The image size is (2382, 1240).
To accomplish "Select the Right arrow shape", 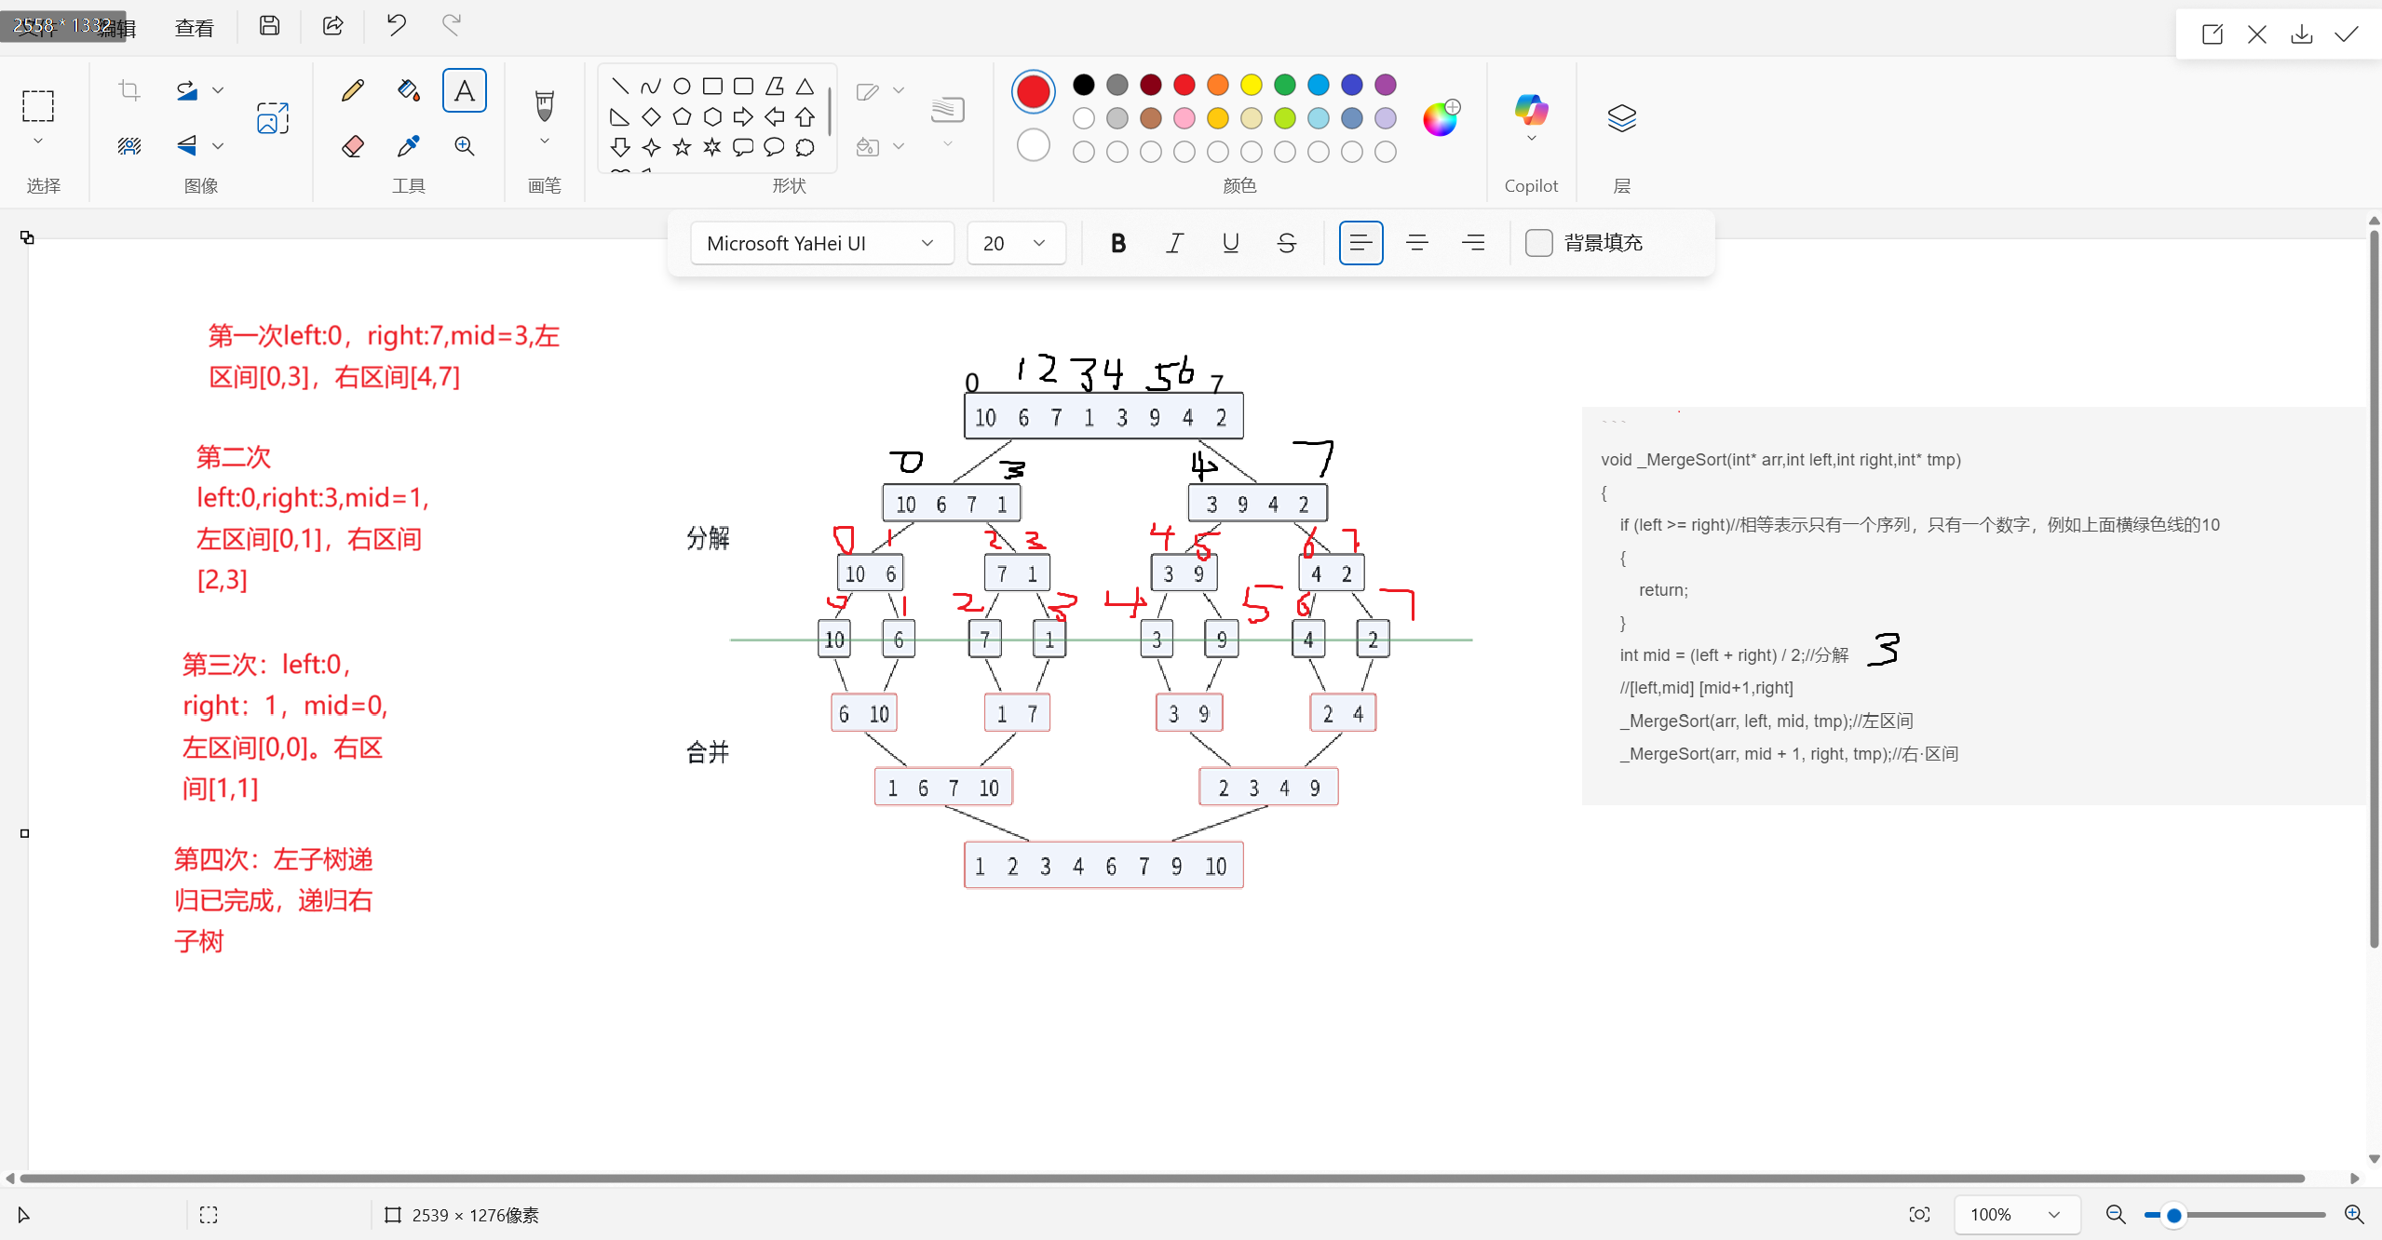I will 743,116.
